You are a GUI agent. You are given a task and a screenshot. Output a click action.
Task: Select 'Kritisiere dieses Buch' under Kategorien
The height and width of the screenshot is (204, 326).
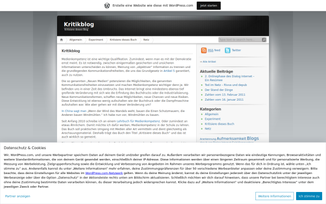[x=220, y=124]
